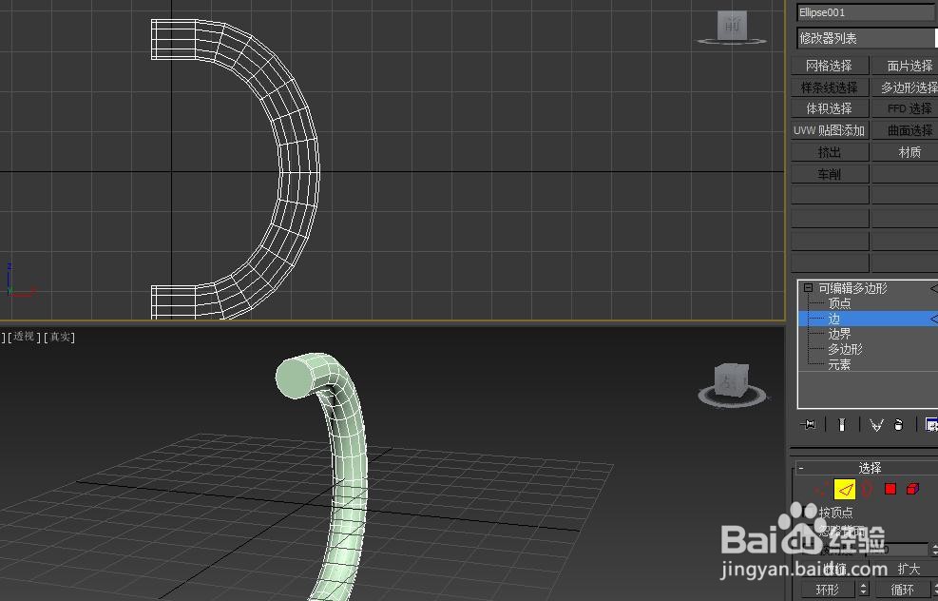The image size is (938, 601).
Task: Collapse the 可编辑多边形 tree node
Action: coord(808,288)
